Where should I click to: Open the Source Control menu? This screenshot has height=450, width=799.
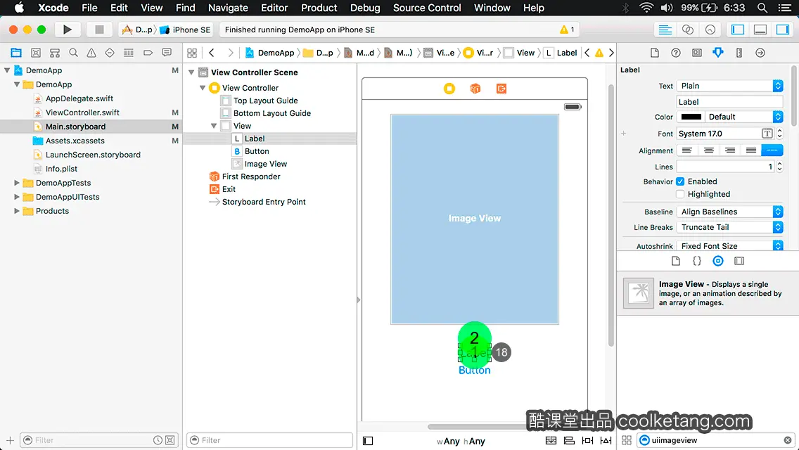coord(427,8)
